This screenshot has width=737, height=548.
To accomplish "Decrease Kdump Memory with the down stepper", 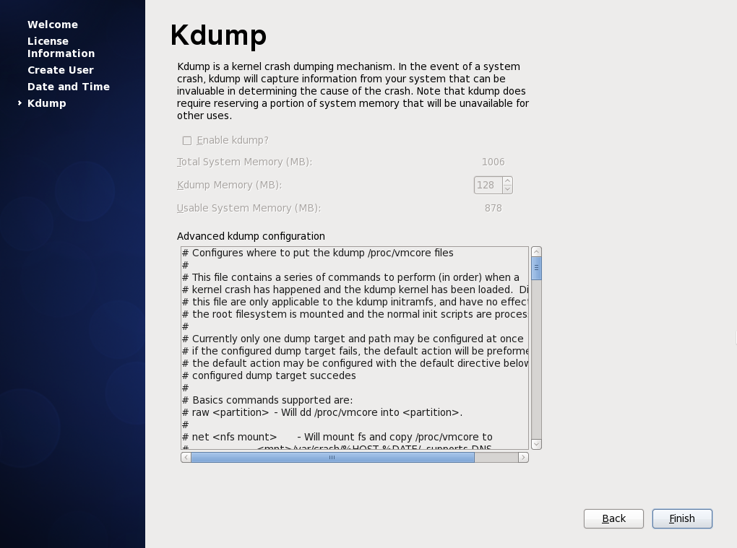I will (507, 189).
